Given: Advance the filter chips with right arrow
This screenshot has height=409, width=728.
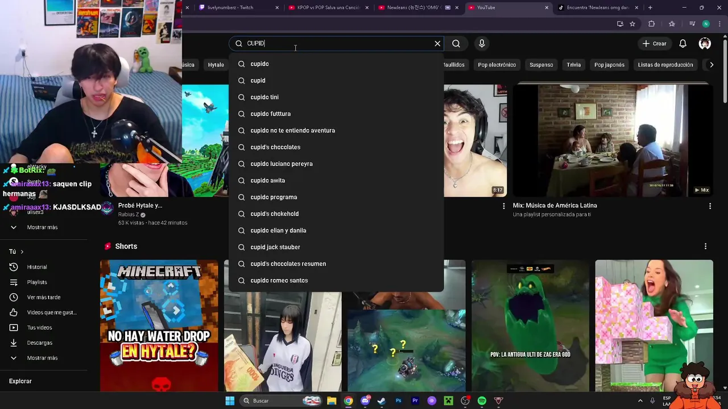Looking at the screenshot, I should 711,65.
